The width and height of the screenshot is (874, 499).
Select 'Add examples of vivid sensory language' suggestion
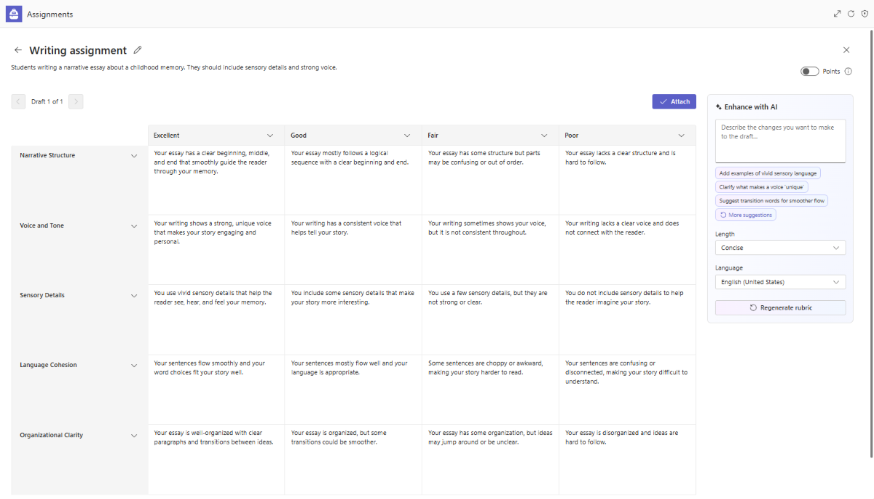pyautogui.click(x=768, y=173)
